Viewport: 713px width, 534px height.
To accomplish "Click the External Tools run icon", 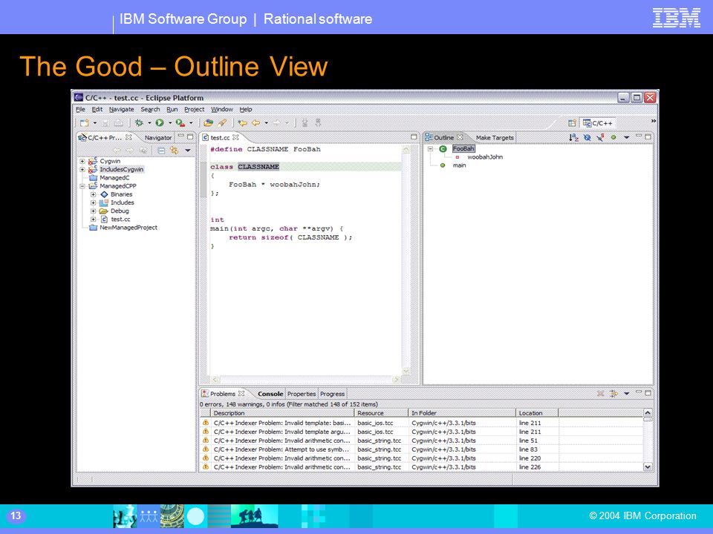I will coord(180,122).
